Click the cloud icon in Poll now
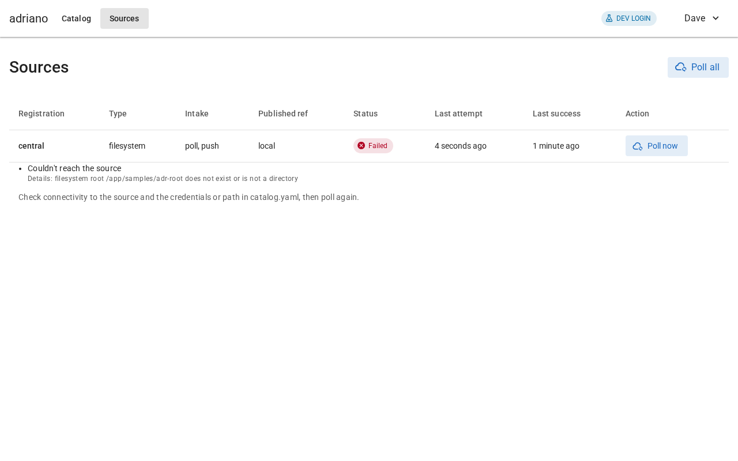The width and height of the screenshot is (738, 461). (x=638, y=146)
